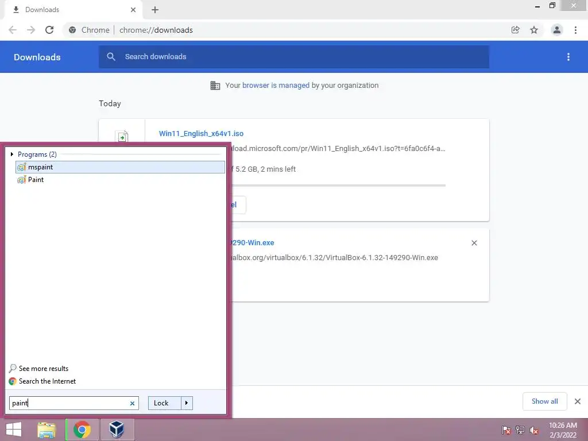This screenshot has height=441, width=588.
Task: Click the Search downloads field
Action: [x=293, y=57]
